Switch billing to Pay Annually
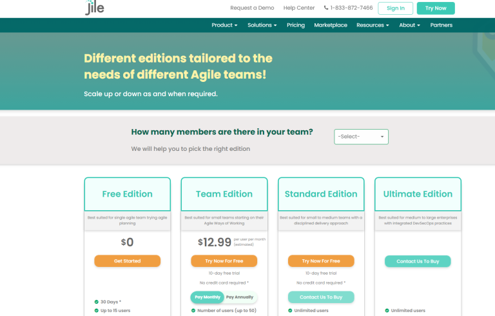 (240, 297)
